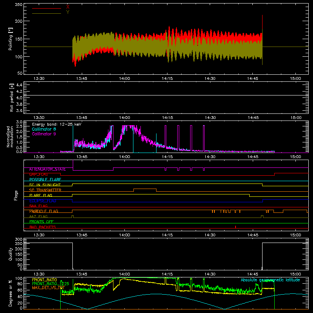313x313 pixels.
Task: Click the 13:30 time label under Pointing plot
Action: coord(39,79)
